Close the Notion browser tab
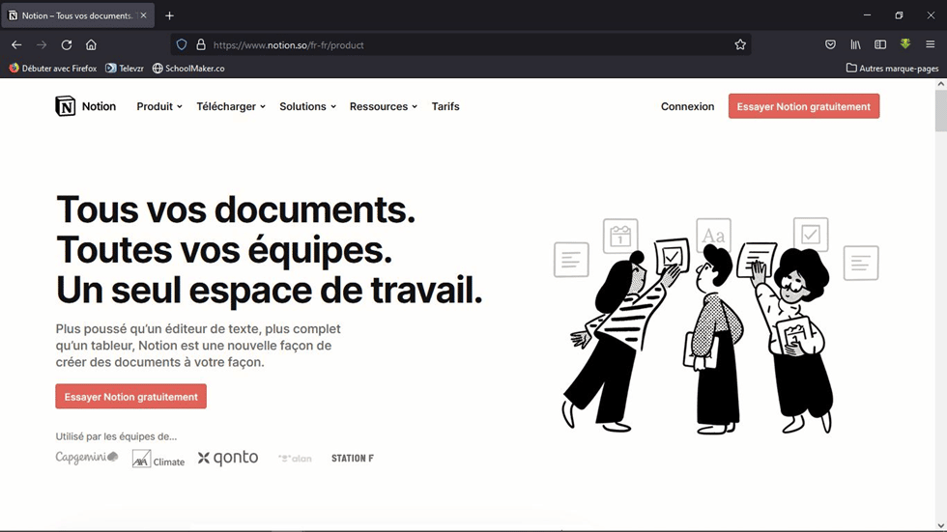The height and width of the screenshot is (532, 947). [x=143, y=15]
